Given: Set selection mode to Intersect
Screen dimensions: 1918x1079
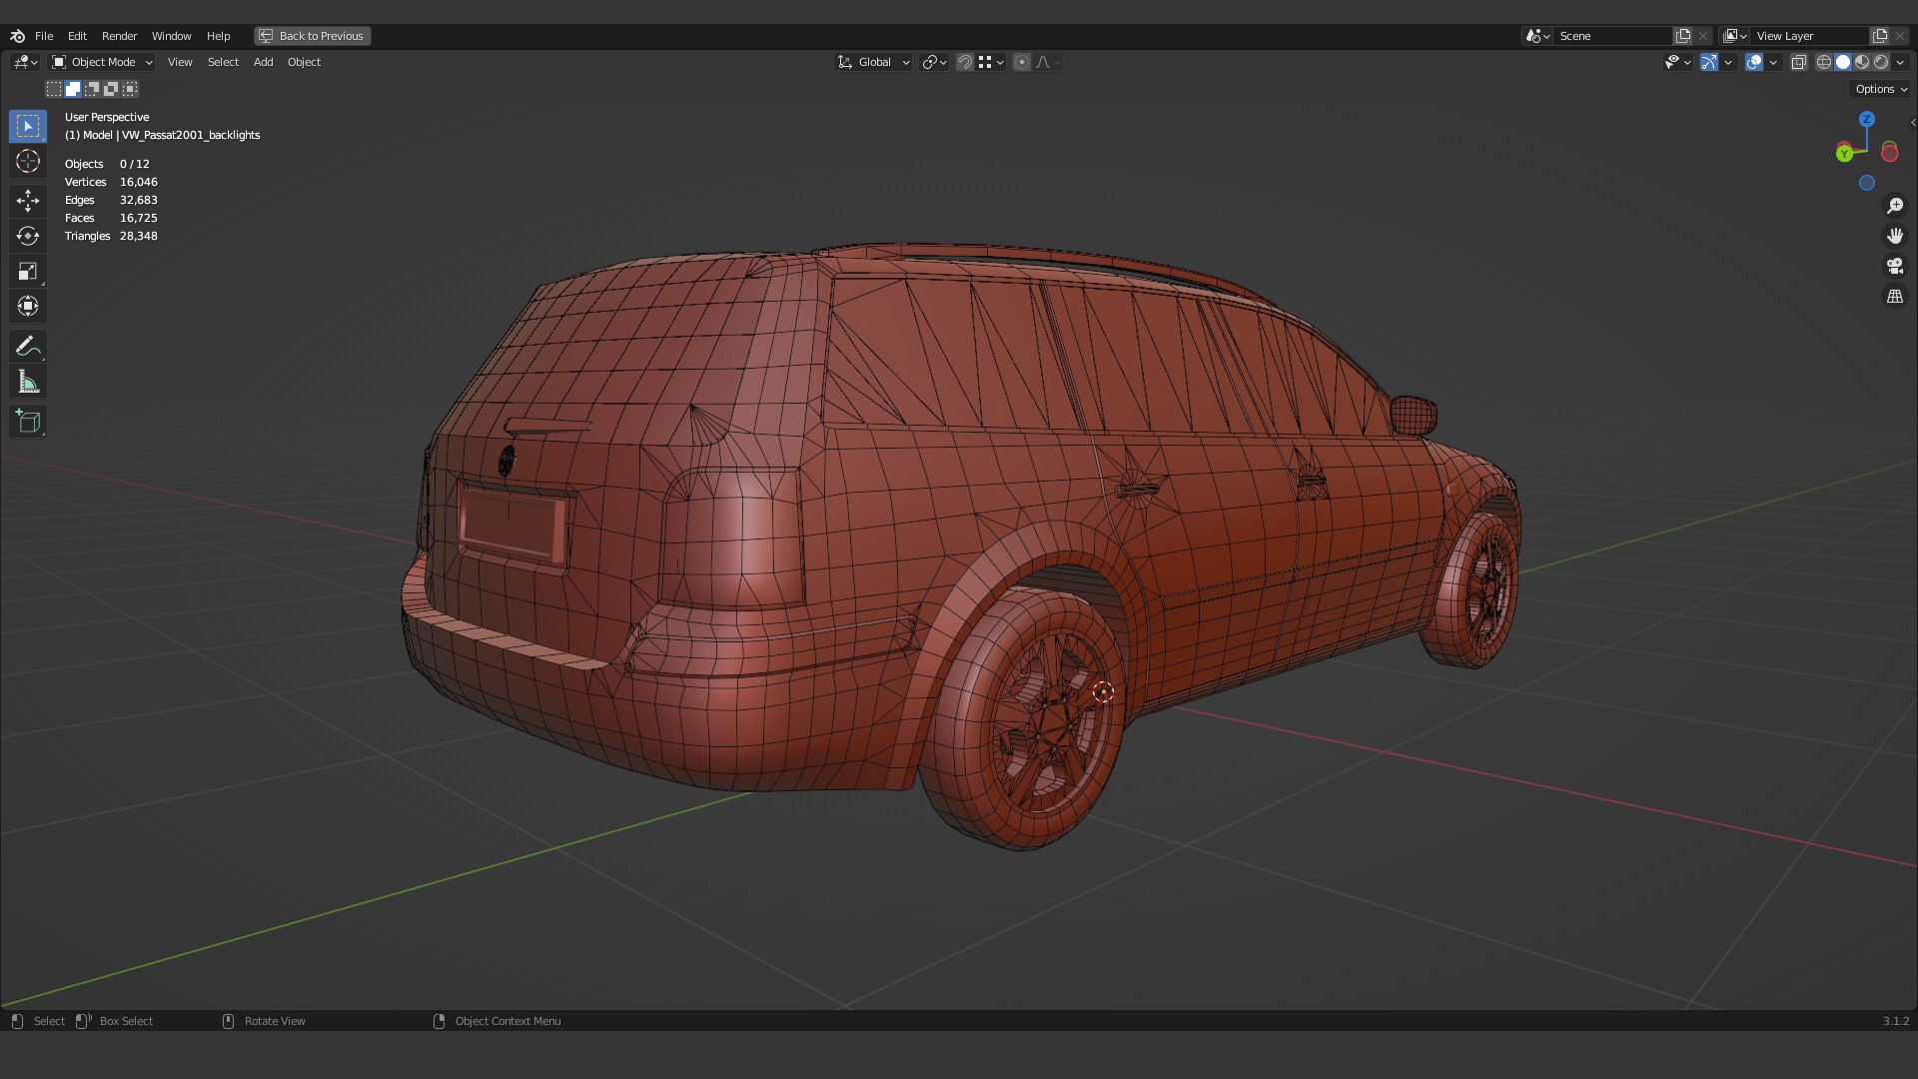Looking at the screenshot, I should coord(130,89).
